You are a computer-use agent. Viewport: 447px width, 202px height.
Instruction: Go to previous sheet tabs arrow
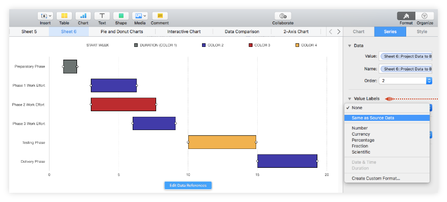(331, 32)
